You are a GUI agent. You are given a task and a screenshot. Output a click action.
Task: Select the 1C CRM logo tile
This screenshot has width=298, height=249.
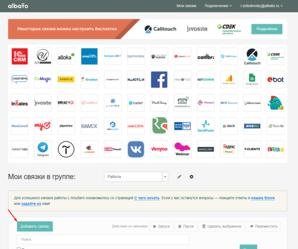tap(19, 56)
